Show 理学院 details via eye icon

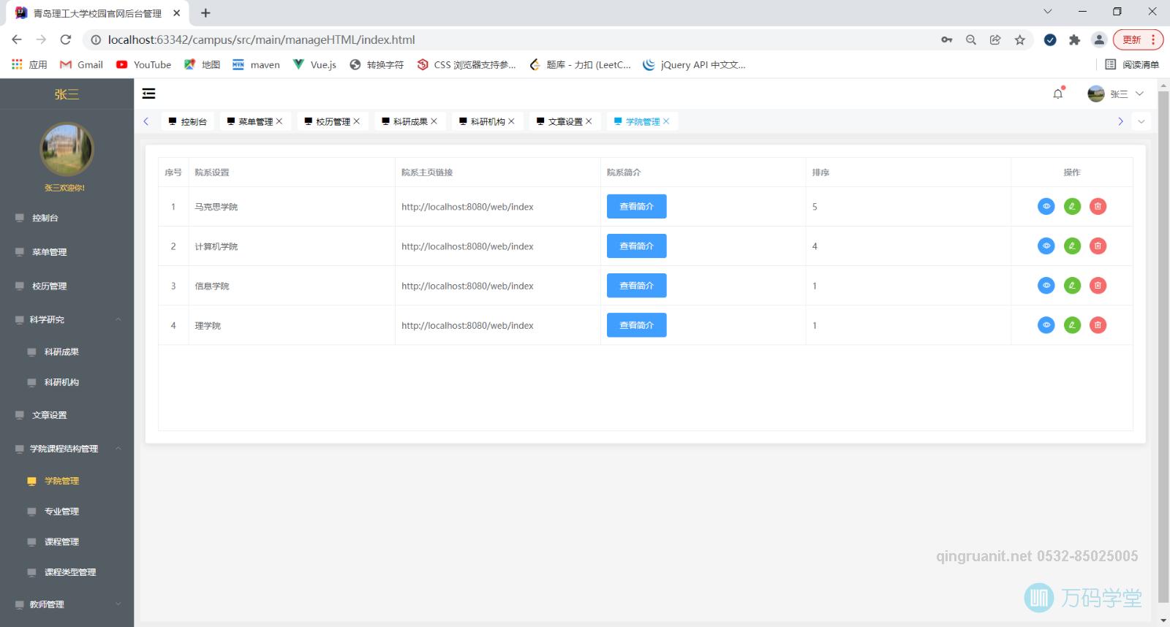click(x=1046, y=325)
